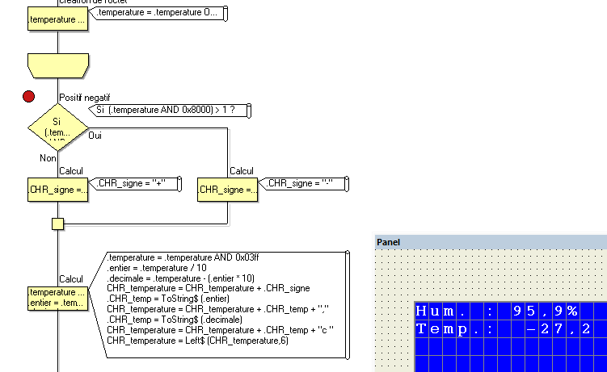Click the '.CHR_signe = "-"' annotation
Image resolution: width=607 pixels, height=372 pixels.
pos(304,183)
